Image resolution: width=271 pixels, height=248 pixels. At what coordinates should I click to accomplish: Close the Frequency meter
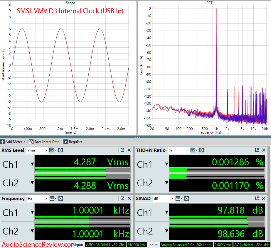[129, 198]
